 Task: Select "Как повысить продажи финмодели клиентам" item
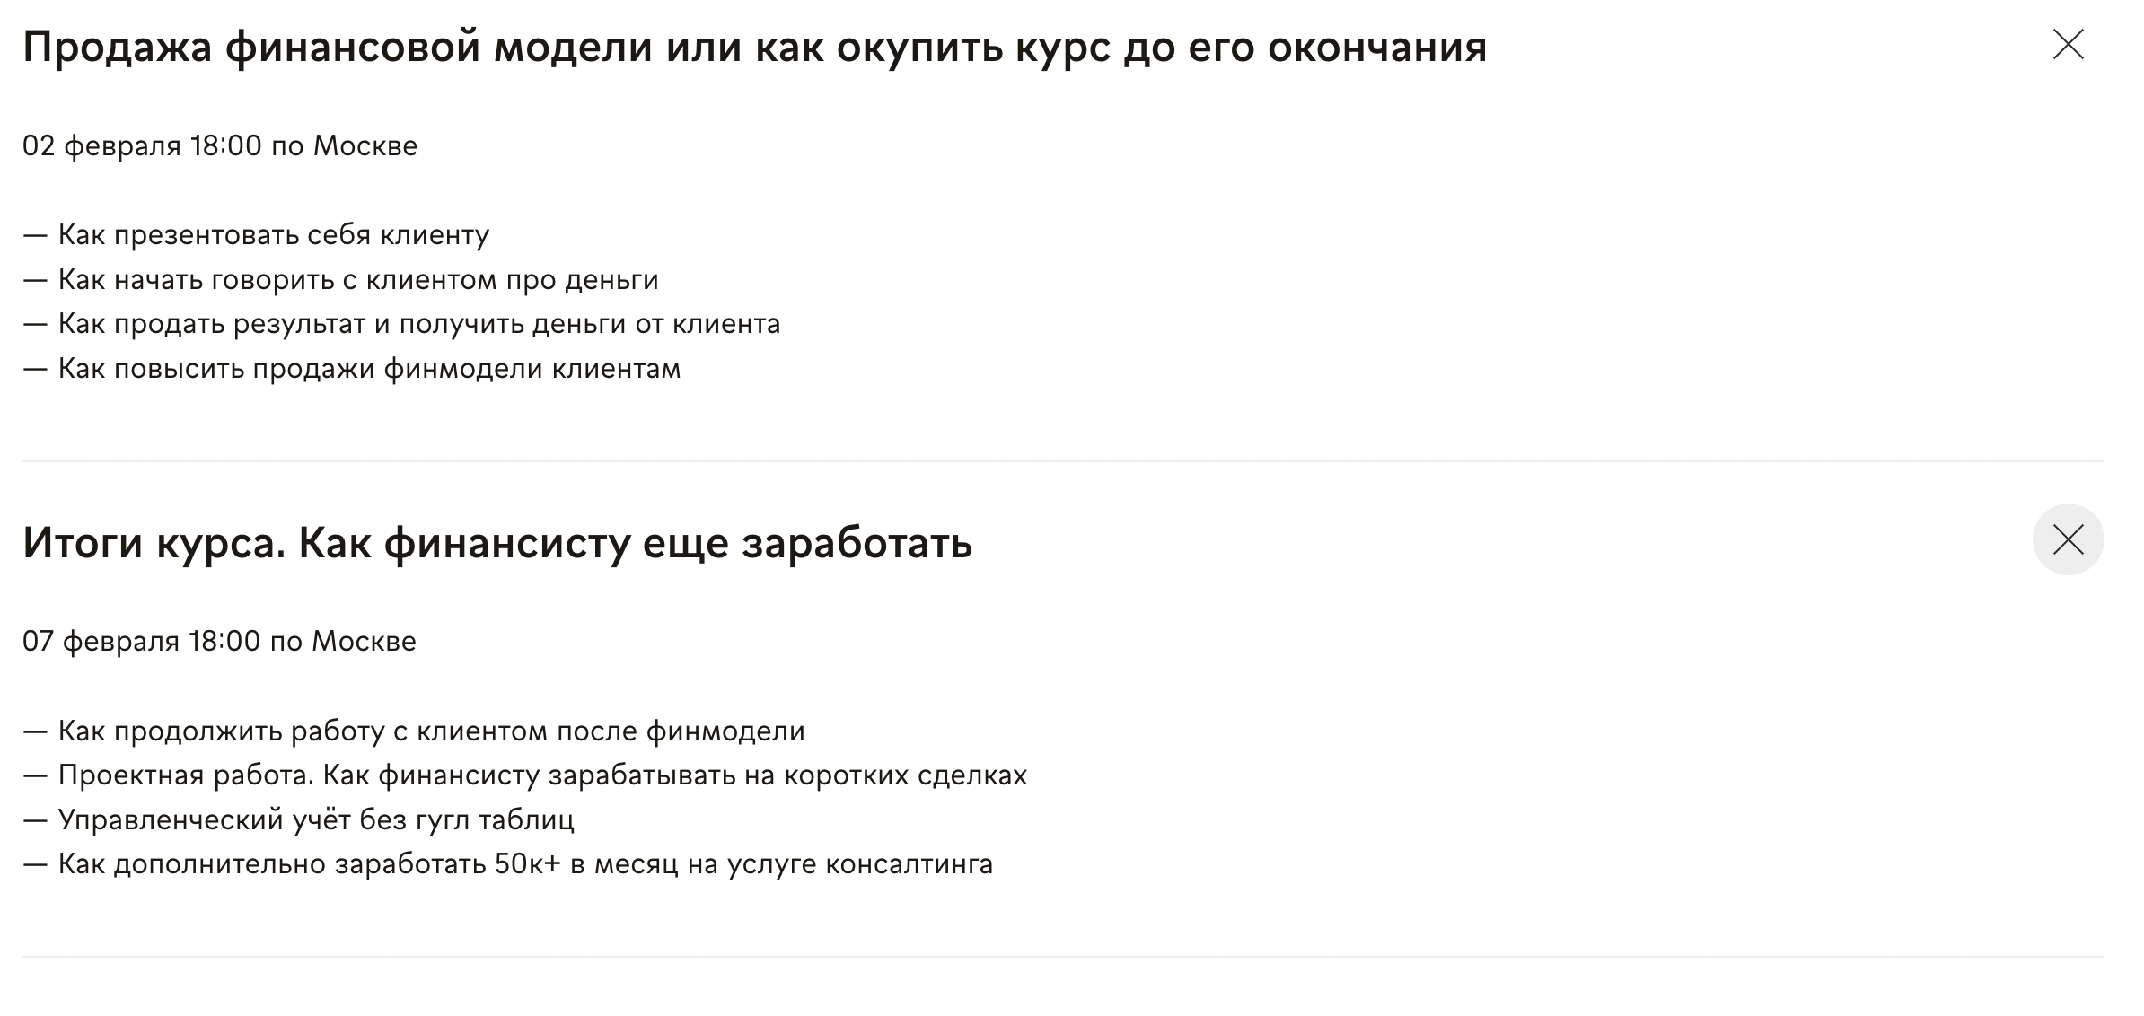click(x=369, y=369)
